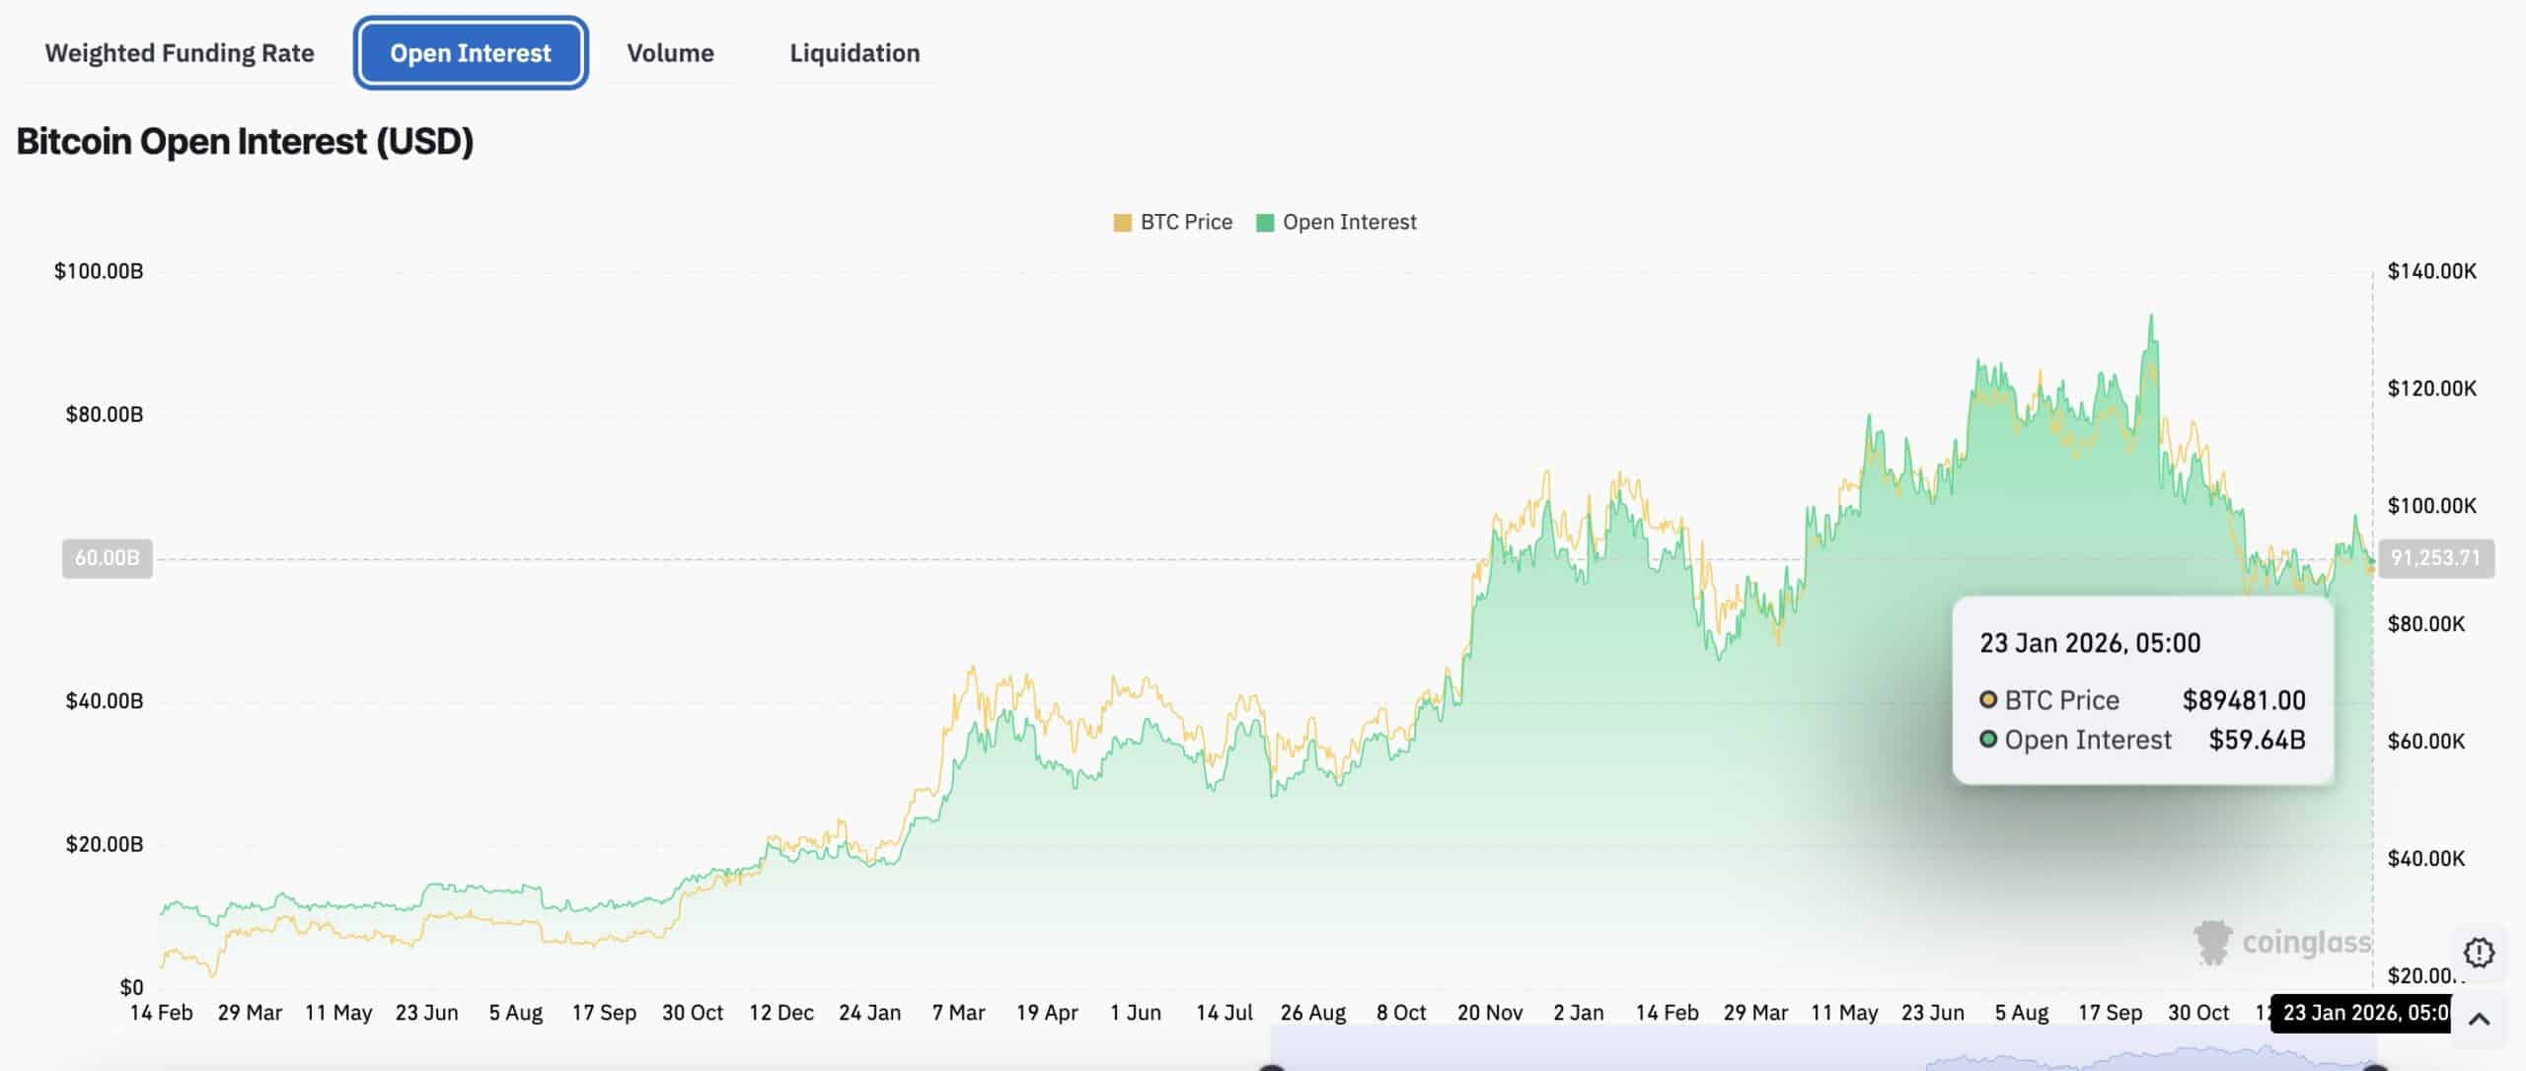Click the highlighted 91,253.71 price axis label
The width and height of the screenshot is (2526, 1071).
(x=2434, y=558)
